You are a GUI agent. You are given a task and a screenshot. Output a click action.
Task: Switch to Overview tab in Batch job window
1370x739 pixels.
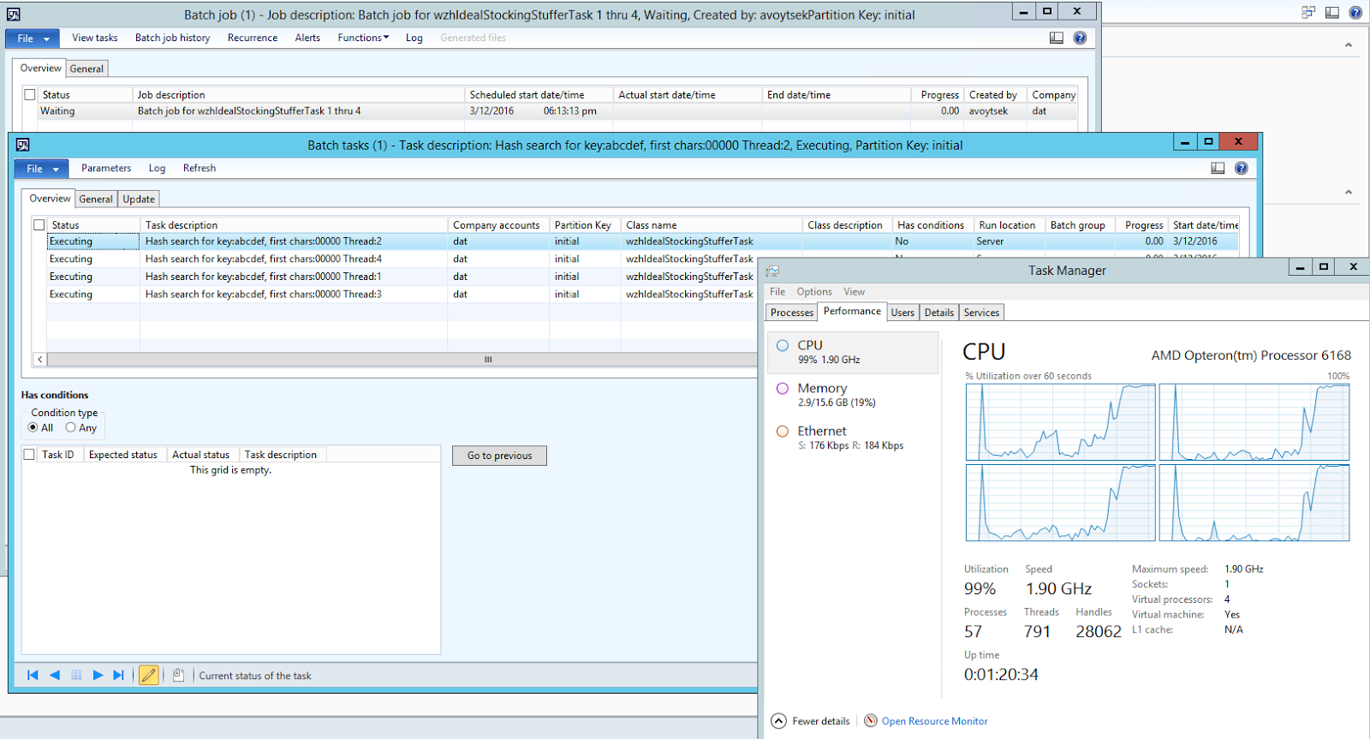point(41,68)
